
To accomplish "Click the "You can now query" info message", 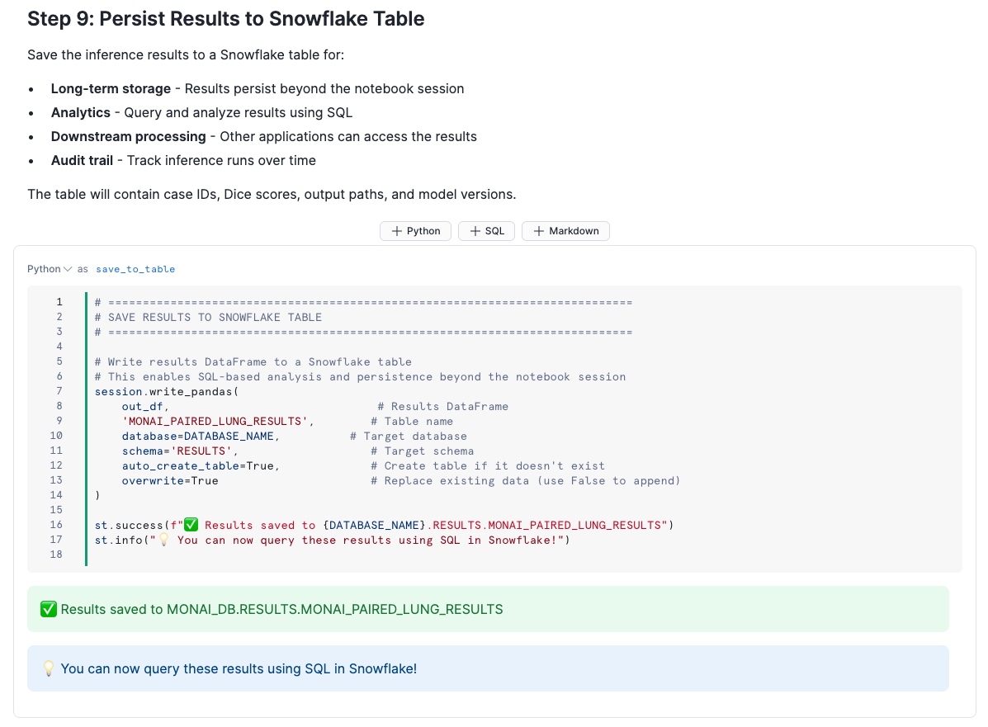I will (x=239, y=668).
